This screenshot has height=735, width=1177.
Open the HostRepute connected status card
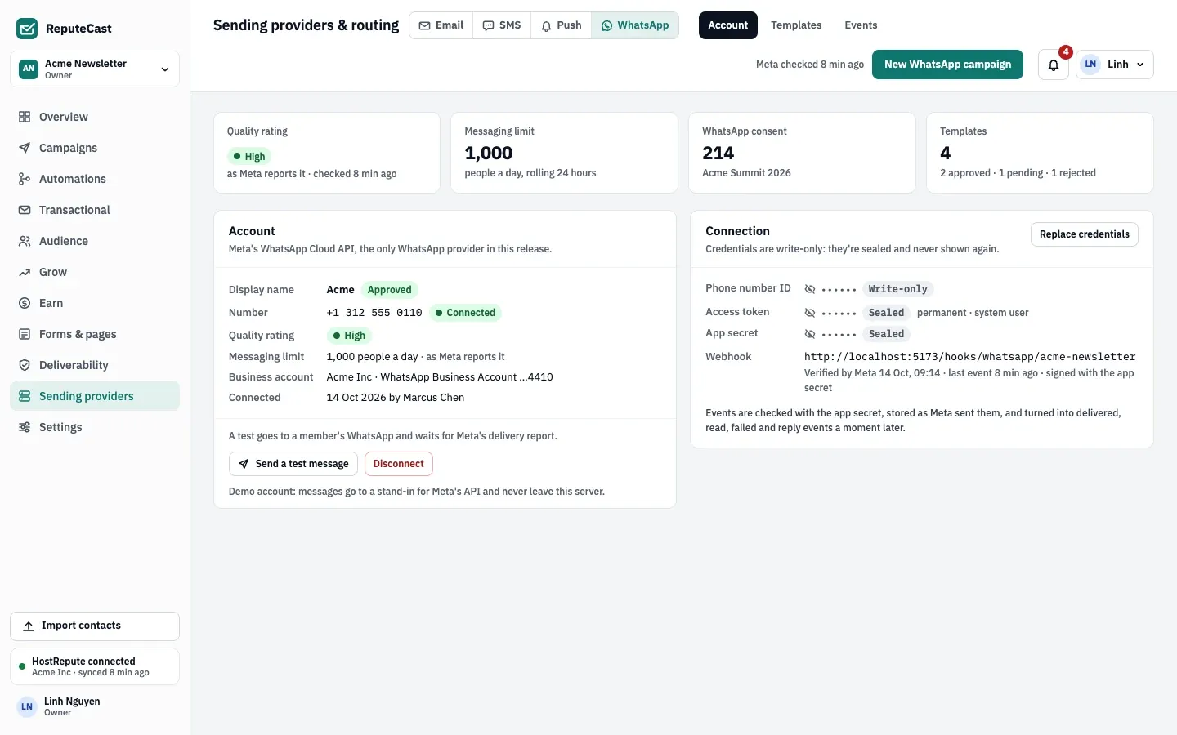(x=95, y=666)
